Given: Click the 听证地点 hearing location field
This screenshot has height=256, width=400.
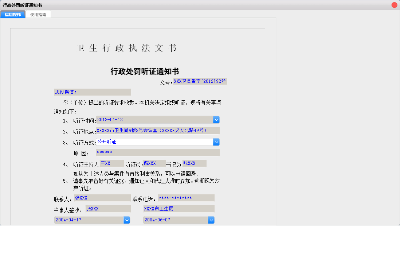Looking at the screenshot, I should (158, 130).
